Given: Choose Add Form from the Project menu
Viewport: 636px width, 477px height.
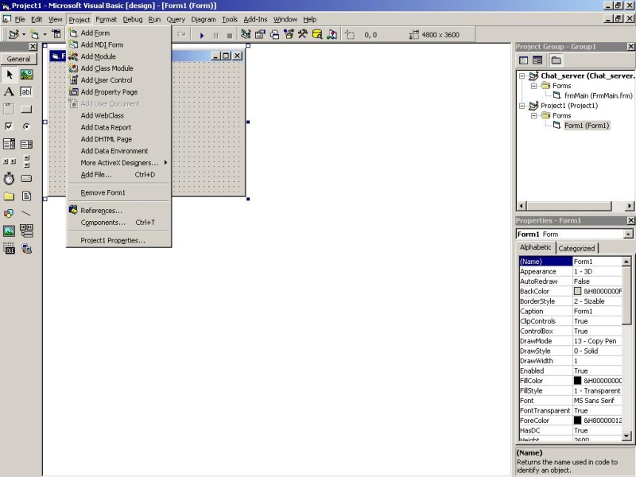Looking at the screenshot, I should [x=118, y=33].
